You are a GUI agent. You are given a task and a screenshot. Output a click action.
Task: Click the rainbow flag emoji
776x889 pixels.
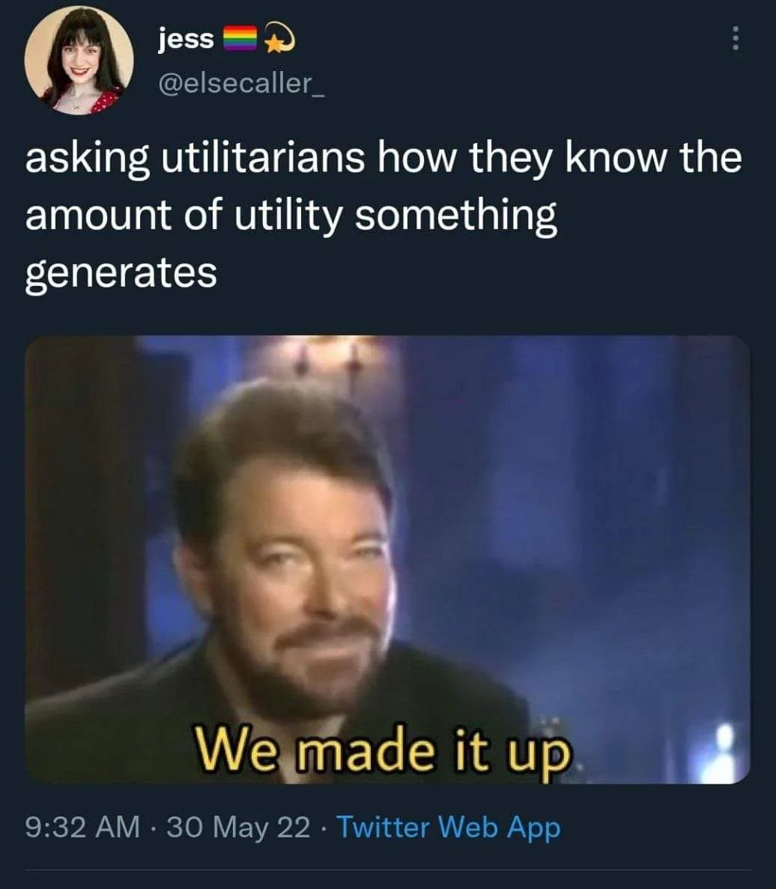240,39
